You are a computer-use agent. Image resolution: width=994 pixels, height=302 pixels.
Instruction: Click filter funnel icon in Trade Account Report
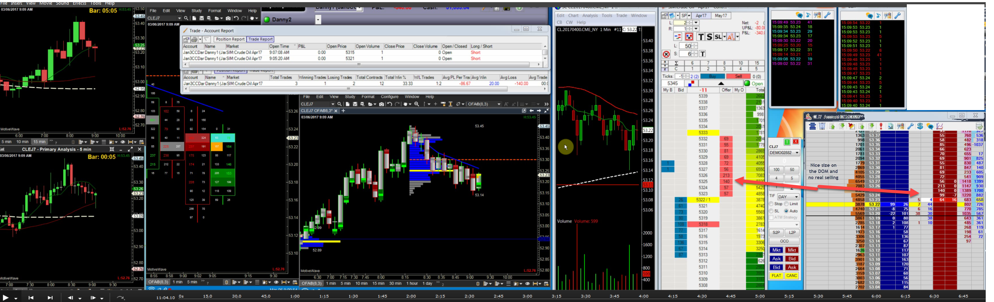point(207,39)
